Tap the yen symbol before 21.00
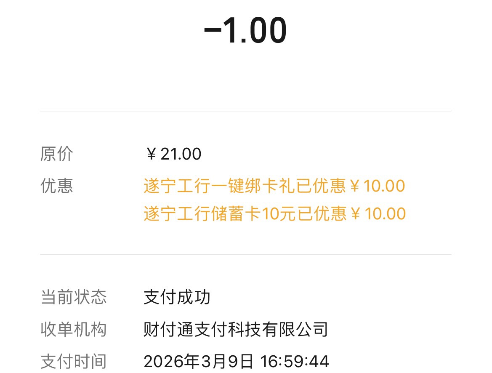 151,155
